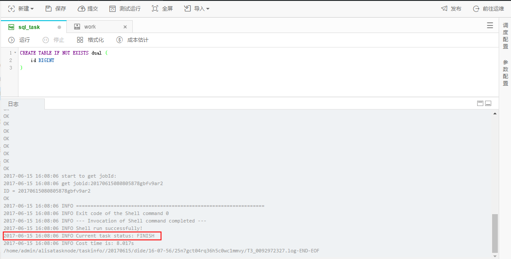Click the 前往运维 icon

click(476, 9)
